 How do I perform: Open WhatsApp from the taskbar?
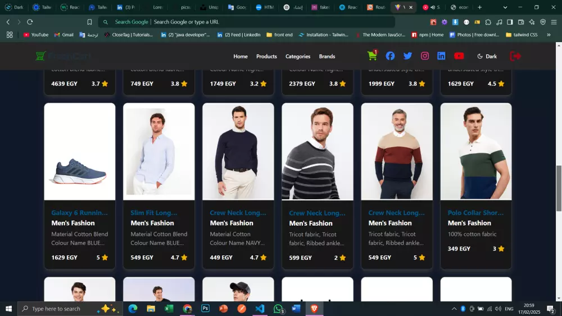point(278,309)
